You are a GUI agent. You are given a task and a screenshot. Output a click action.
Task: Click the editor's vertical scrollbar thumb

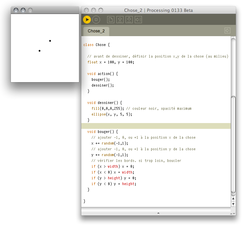coord(233,143)
